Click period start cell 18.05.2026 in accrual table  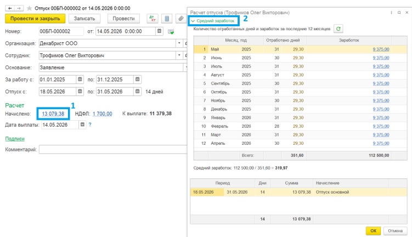tap(207, 192)
